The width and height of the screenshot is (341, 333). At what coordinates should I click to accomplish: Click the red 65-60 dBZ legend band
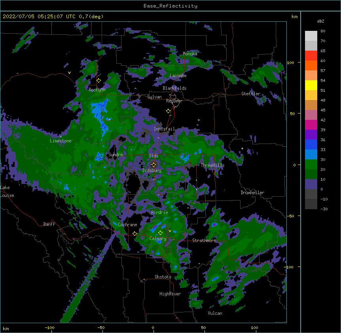click(x=311, y=56)
